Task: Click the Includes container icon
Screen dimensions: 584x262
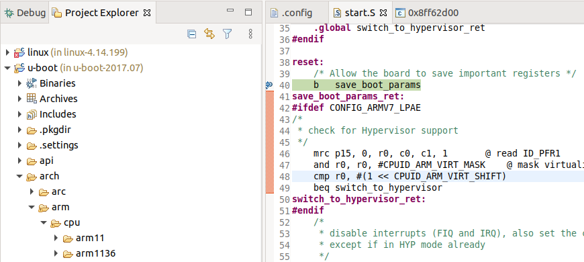Action: tap(32, 114)
